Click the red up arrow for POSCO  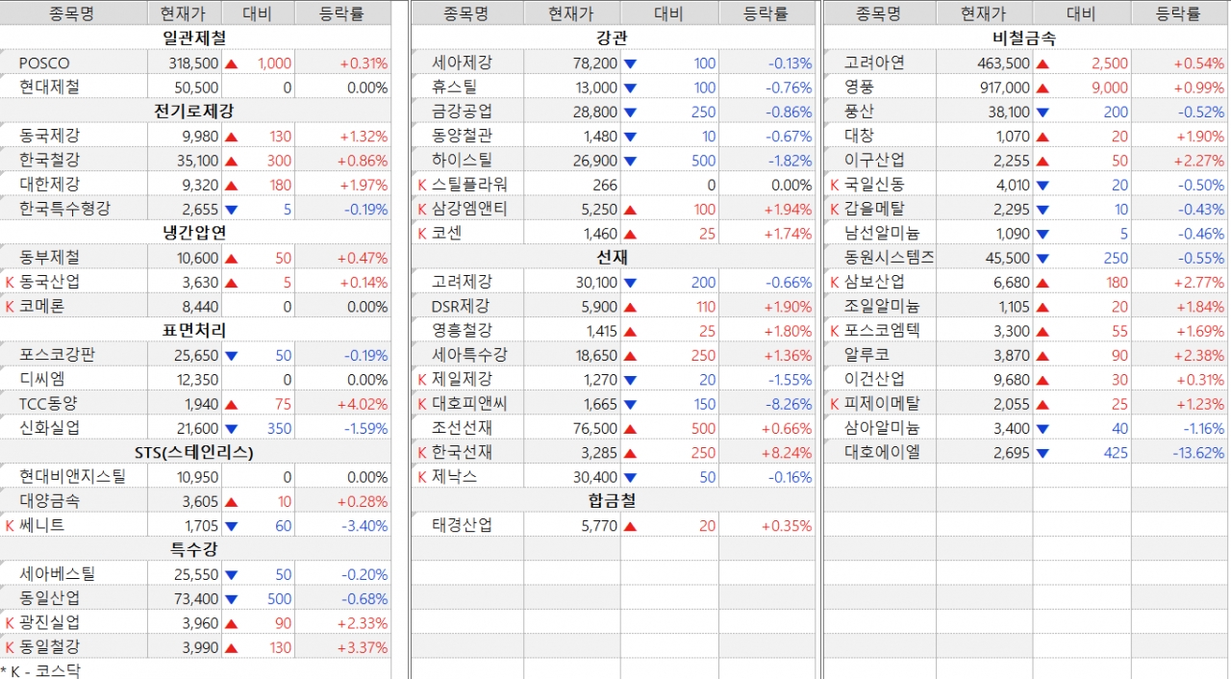coord(231,63)
